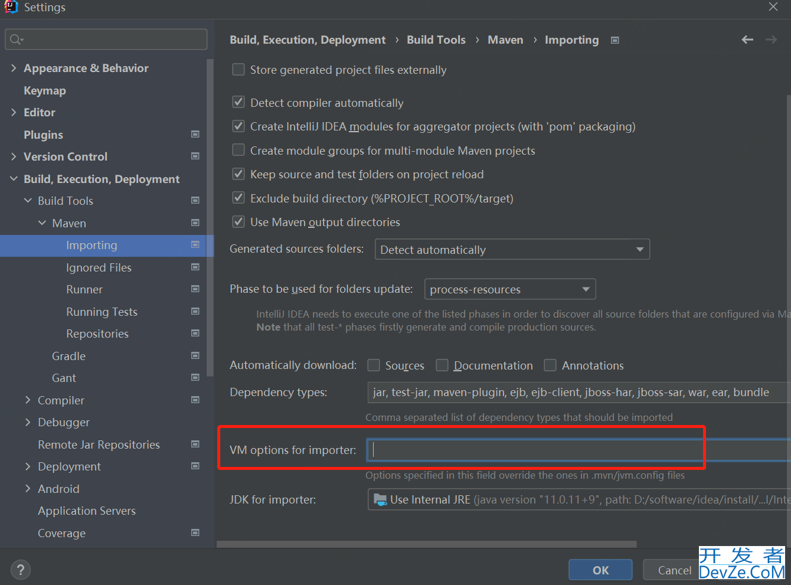The height and width of the screenshot is (585, 791).
Task: Open Application Servers settings page
Action: tap(87, 511)
